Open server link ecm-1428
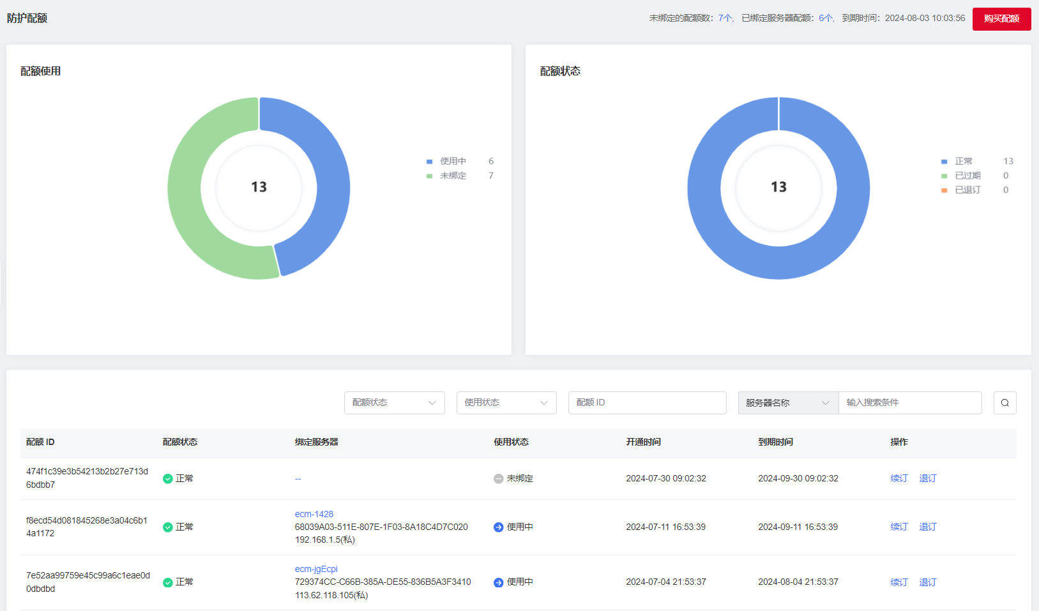 tap(314, 514)
